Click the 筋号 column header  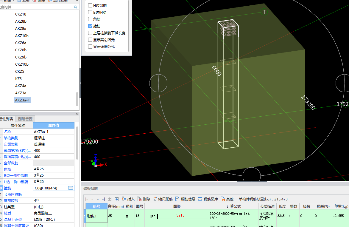(96, 206)
